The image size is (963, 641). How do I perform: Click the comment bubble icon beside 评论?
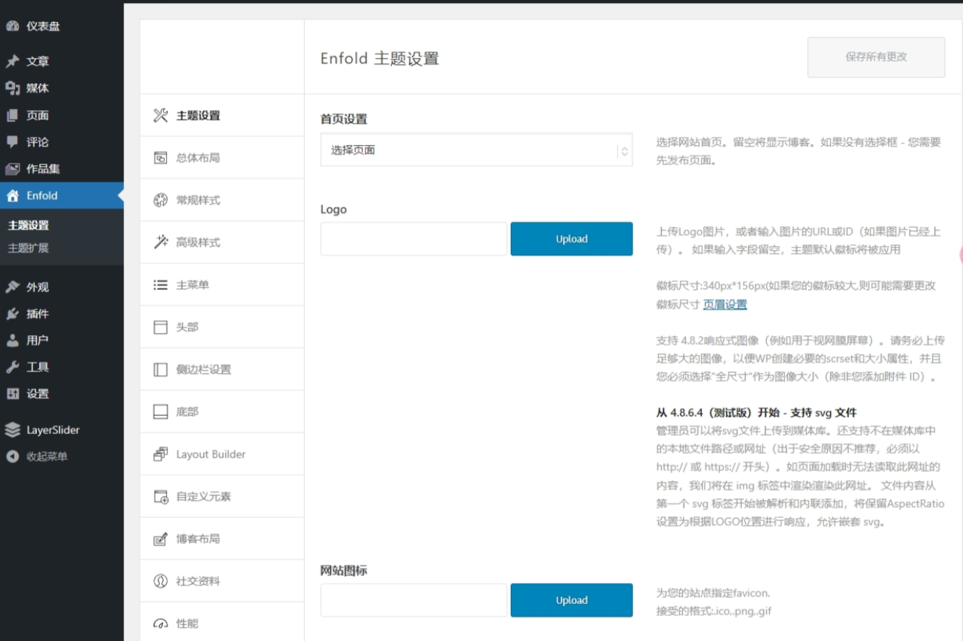coord(12,142)
